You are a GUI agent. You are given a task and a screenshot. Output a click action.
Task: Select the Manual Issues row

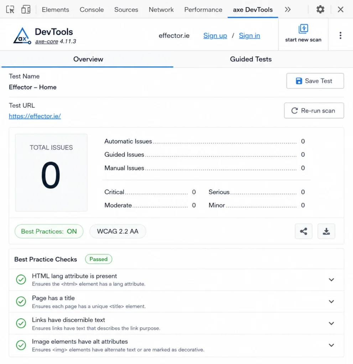[204, 168]
